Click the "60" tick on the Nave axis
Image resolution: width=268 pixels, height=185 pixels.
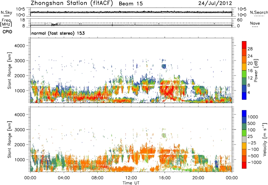coord(240,20)
